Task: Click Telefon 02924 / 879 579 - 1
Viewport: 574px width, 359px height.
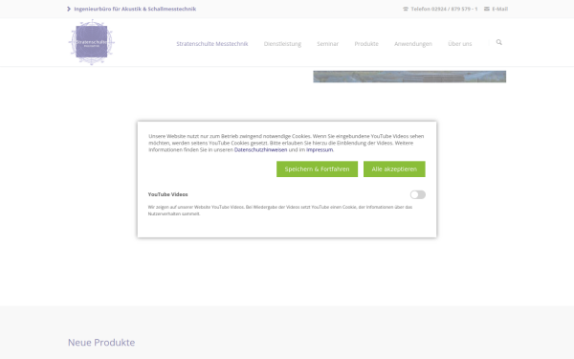Action: click(x=444, y=9)
